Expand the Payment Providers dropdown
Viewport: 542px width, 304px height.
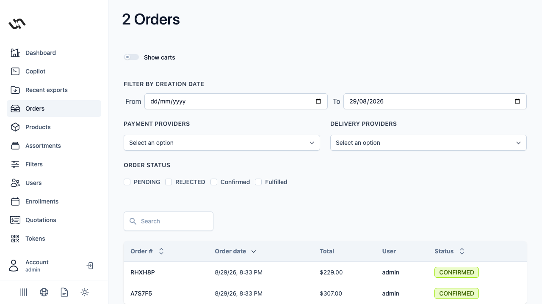point(222,143)
